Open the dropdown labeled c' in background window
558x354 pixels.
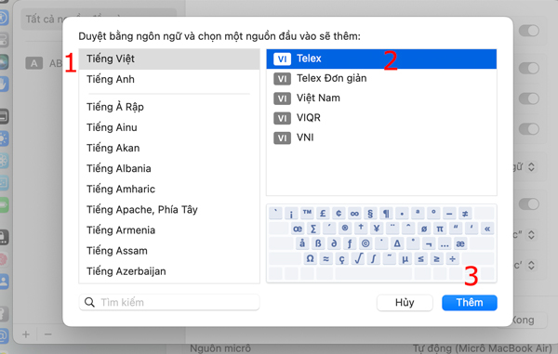[x=531, y=265]
